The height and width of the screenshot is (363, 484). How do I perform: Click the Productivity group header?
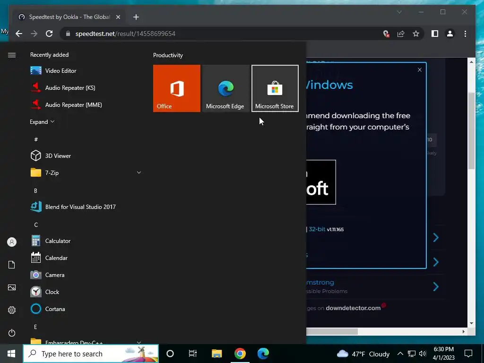click(168, 55)
